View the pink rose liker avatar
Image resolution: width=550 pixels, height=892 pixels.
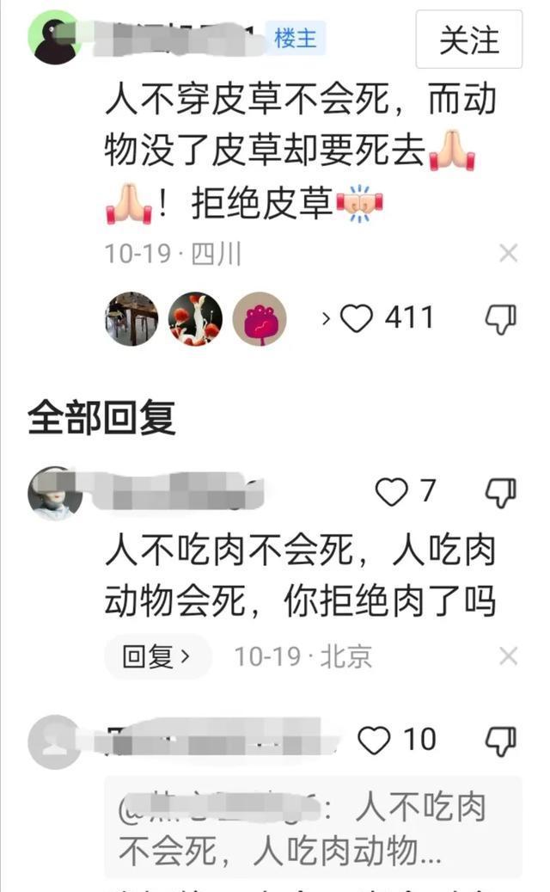[260, 318]
